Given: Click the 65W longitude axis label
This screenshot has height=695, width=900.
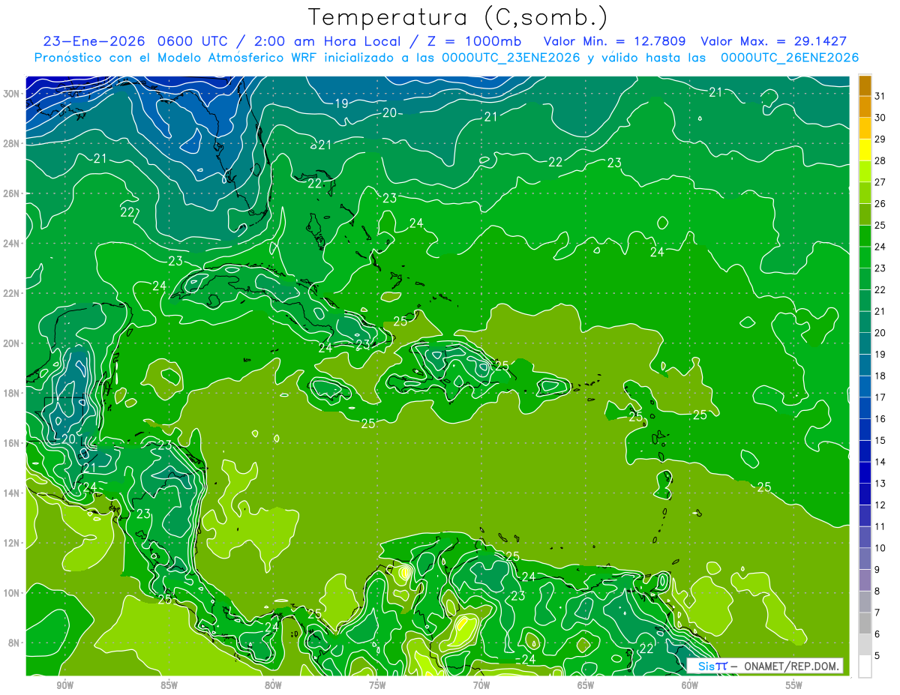Looking at the screenshot, I should coord(586,685).
